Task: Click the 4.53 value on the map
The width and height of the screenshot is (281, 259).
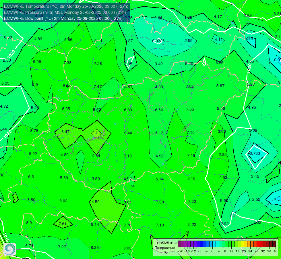Action: pos(223,178)
